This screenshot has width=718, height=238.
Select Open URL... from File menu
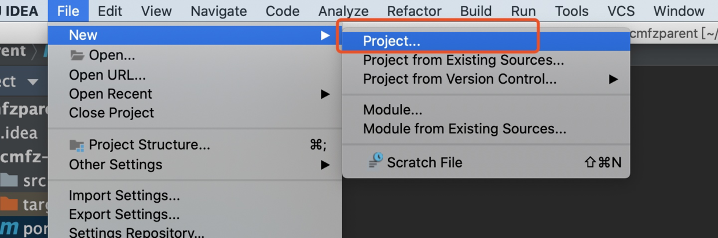coord(107,75)
